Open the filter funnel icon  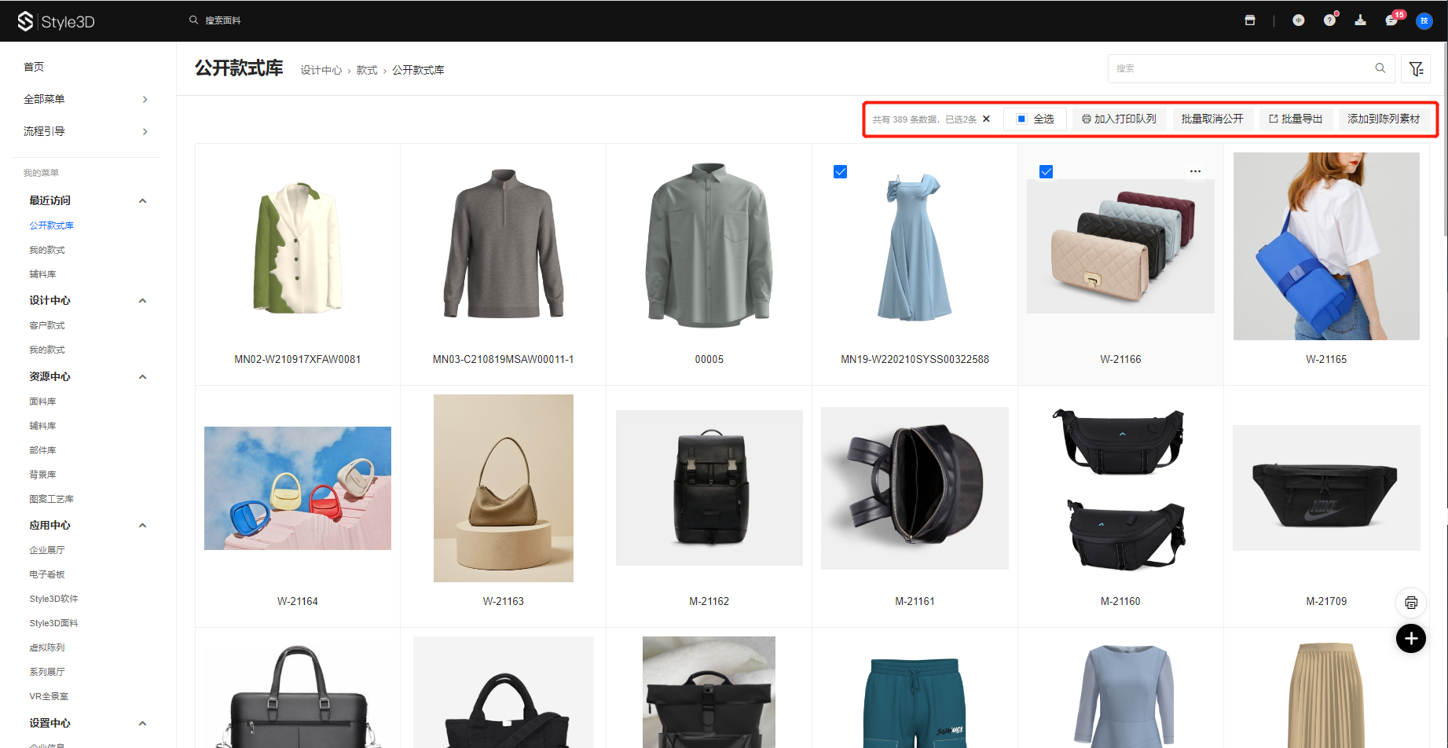pos(1416,69)
